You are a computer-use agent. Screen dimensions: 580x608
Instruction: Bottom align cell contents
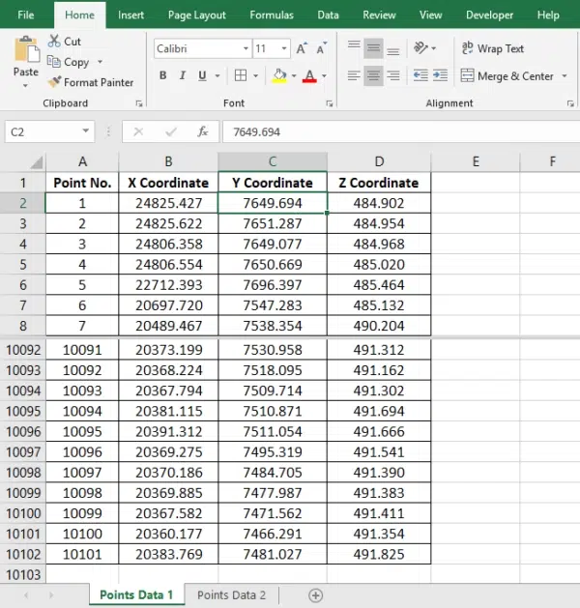[392, 50]
